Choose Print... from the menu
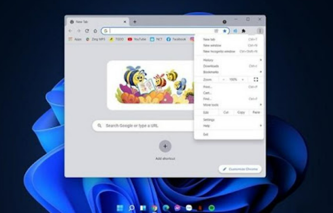Image resolution: width=333 pixels, height=213 pixels. pyautogui.click(x=229, y=87)
